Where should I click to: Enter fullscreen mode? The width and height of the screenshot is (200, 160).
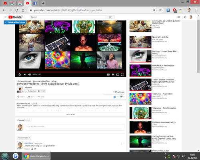tap(122, 74)
